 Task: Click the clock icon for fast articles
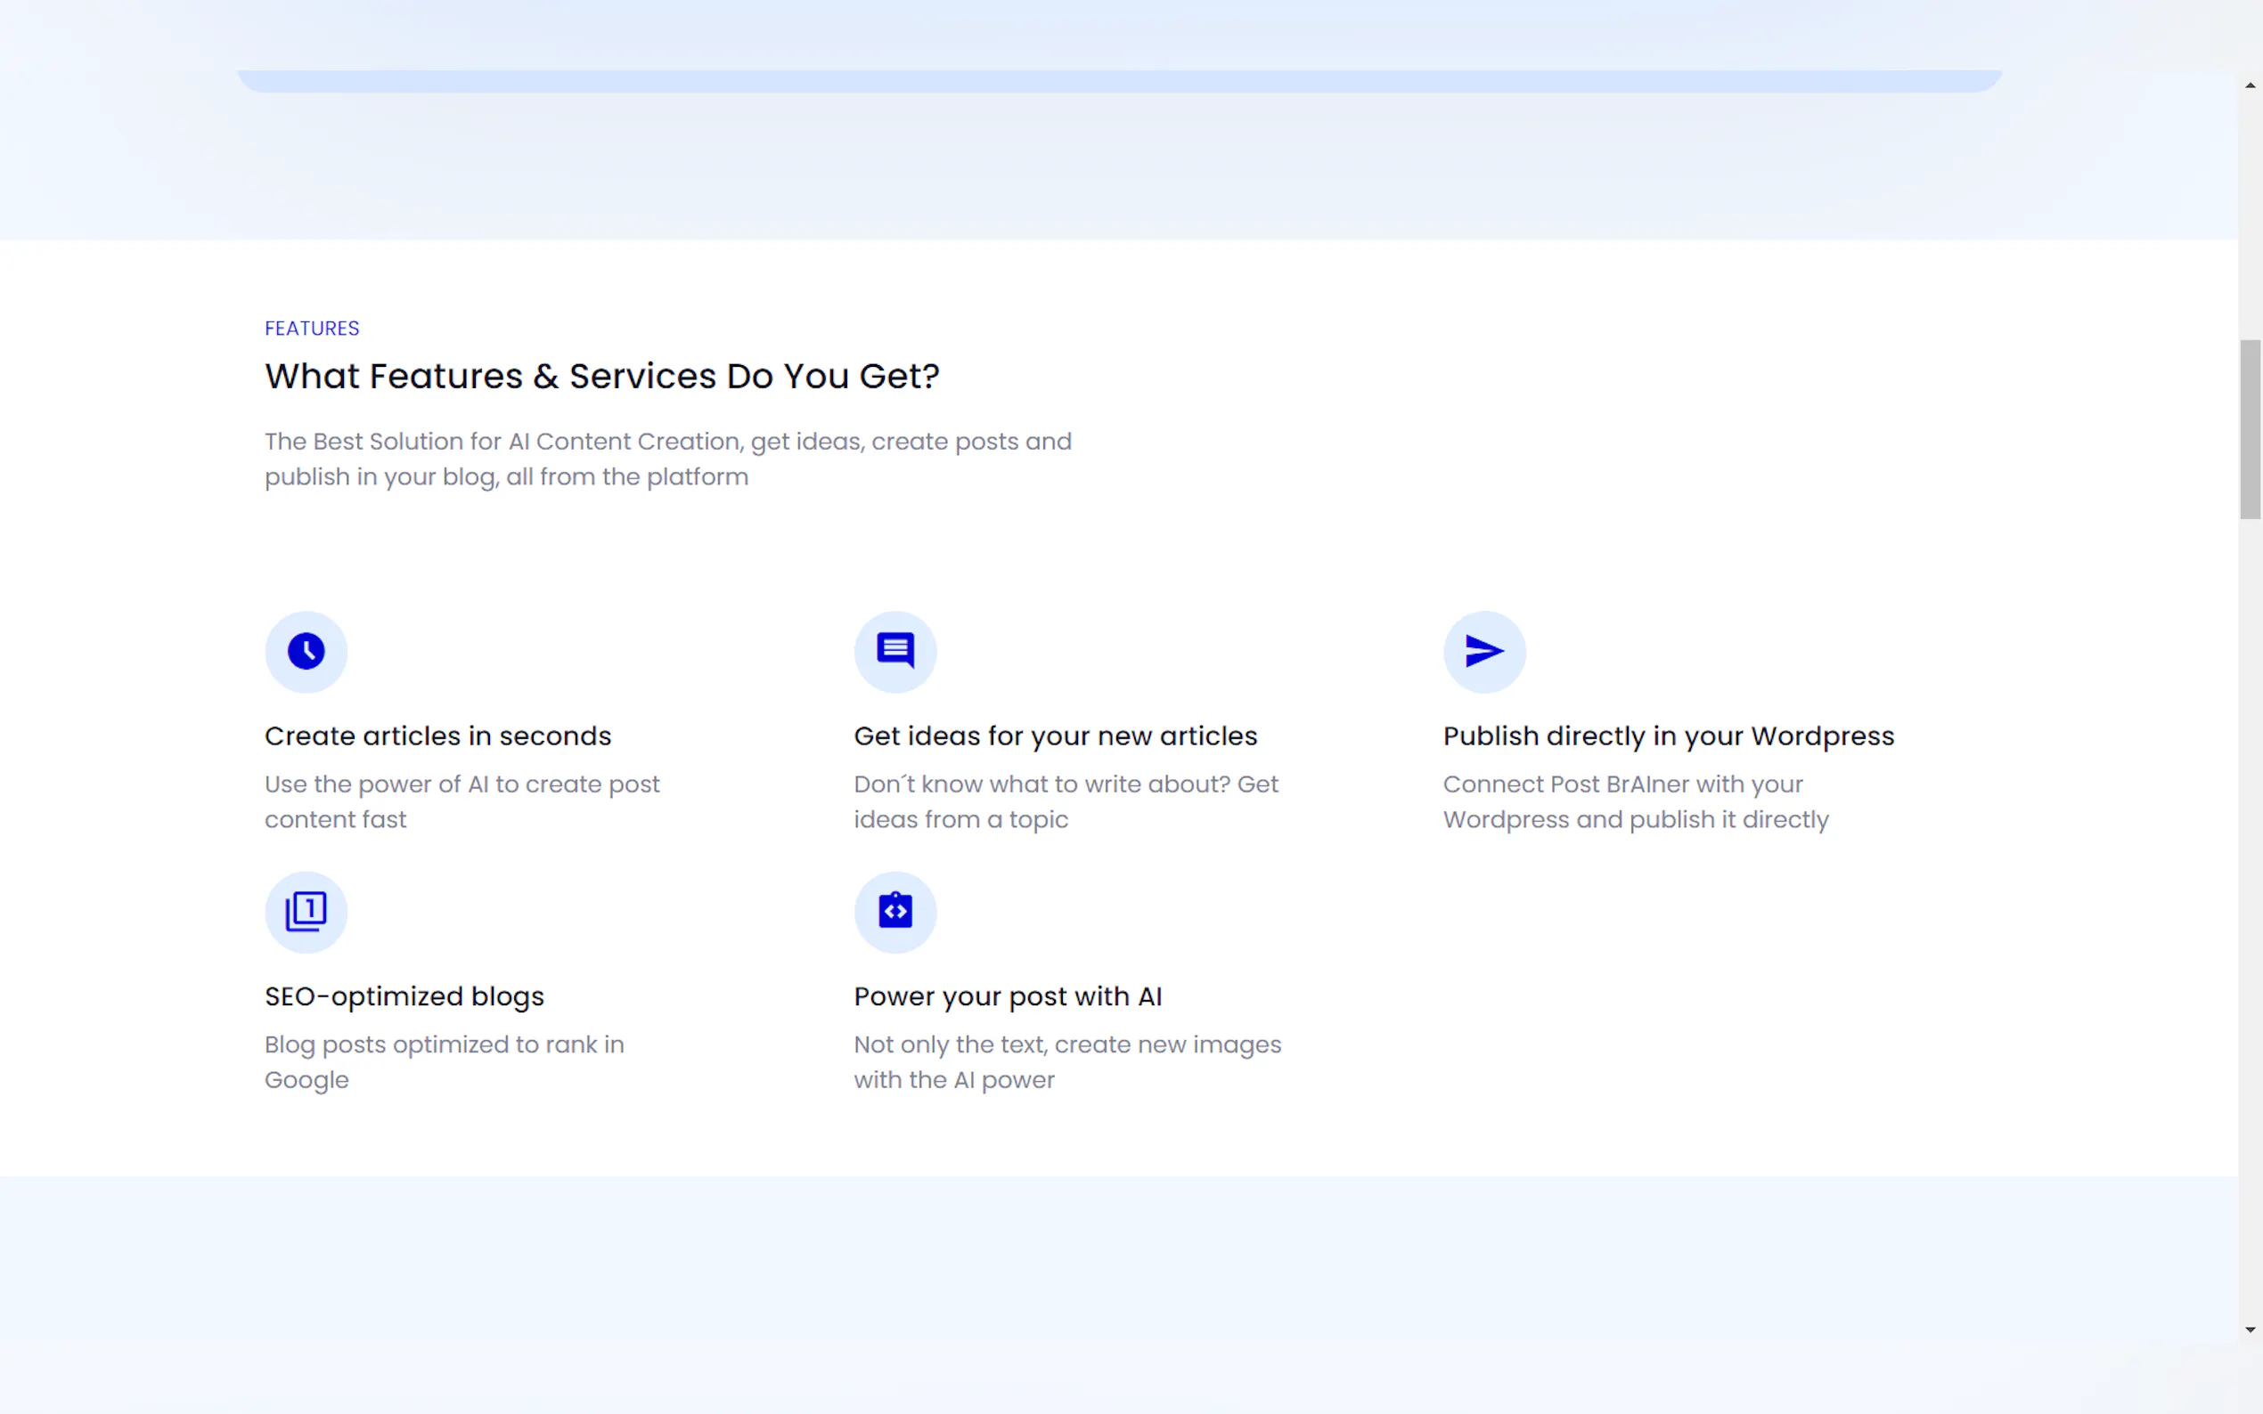coord(306,651)
